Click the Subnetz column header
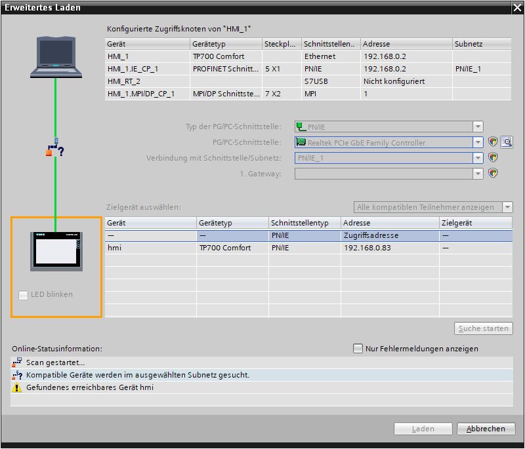The height and width of the screenshot is (449, 525). pos(481,44)
